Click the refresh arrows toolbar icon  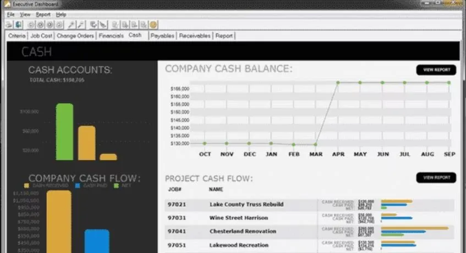[x=94, y=25]
